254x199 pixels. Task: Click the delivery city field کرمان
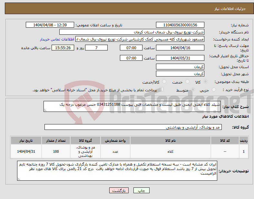click(180, 74)
